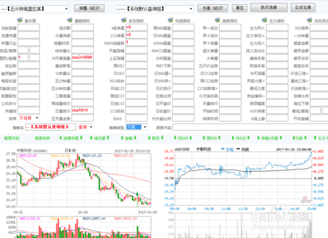Click the 主力指标 section header icon
Viewport: 328px width, 238px height.
pos(264,20)
